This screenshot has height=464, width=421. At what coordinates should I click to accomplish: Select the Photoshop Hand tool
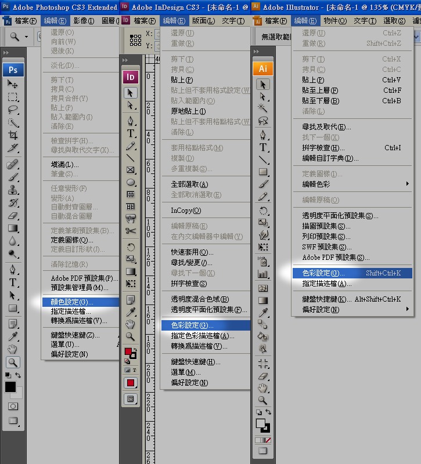point(13,349)
